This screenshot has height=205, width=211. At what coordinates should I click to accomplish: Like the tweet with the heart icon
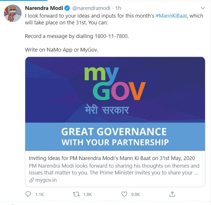[x=124, y=194]
